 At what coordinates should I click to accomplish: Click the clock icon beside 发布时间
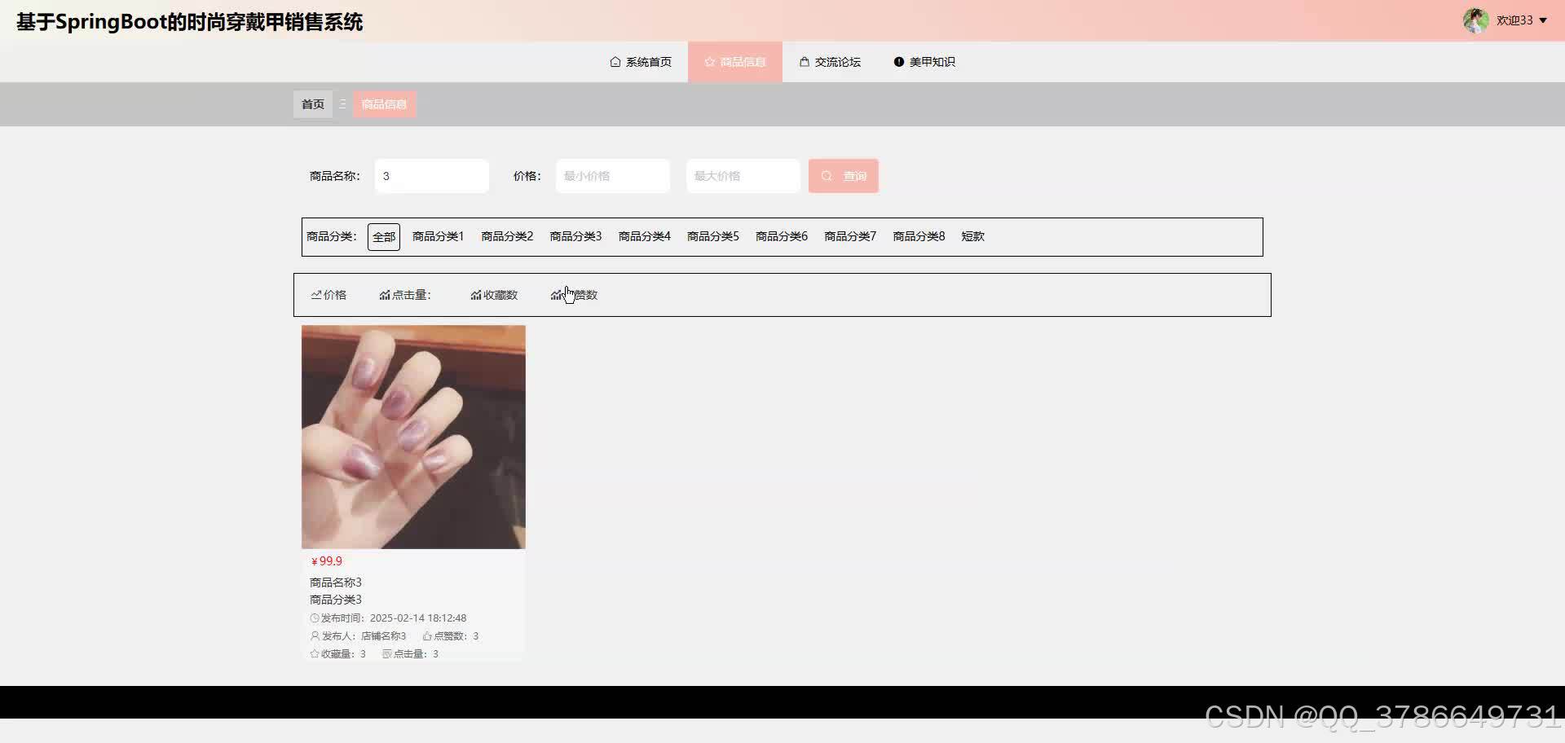point(315,618)
